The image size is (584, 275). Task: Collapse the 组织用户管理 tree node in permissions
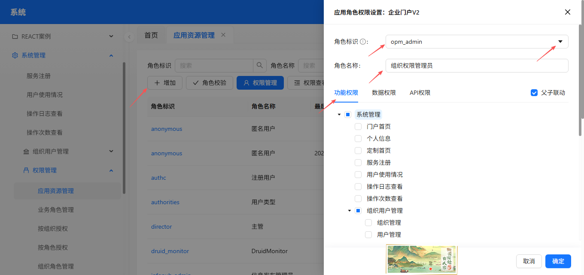(350, 211)
